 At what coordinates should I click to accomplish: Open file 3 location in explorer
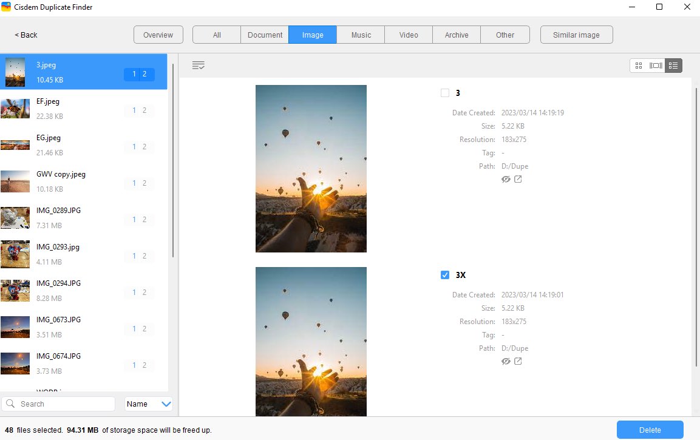(x=518, y=179)
